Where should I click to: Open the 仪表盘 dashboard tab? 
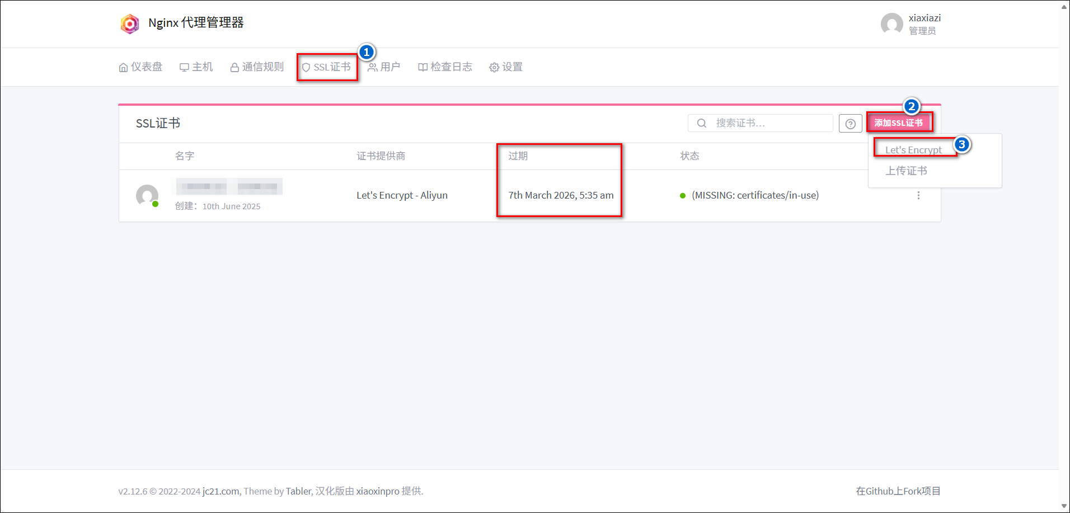click(140, 67)
